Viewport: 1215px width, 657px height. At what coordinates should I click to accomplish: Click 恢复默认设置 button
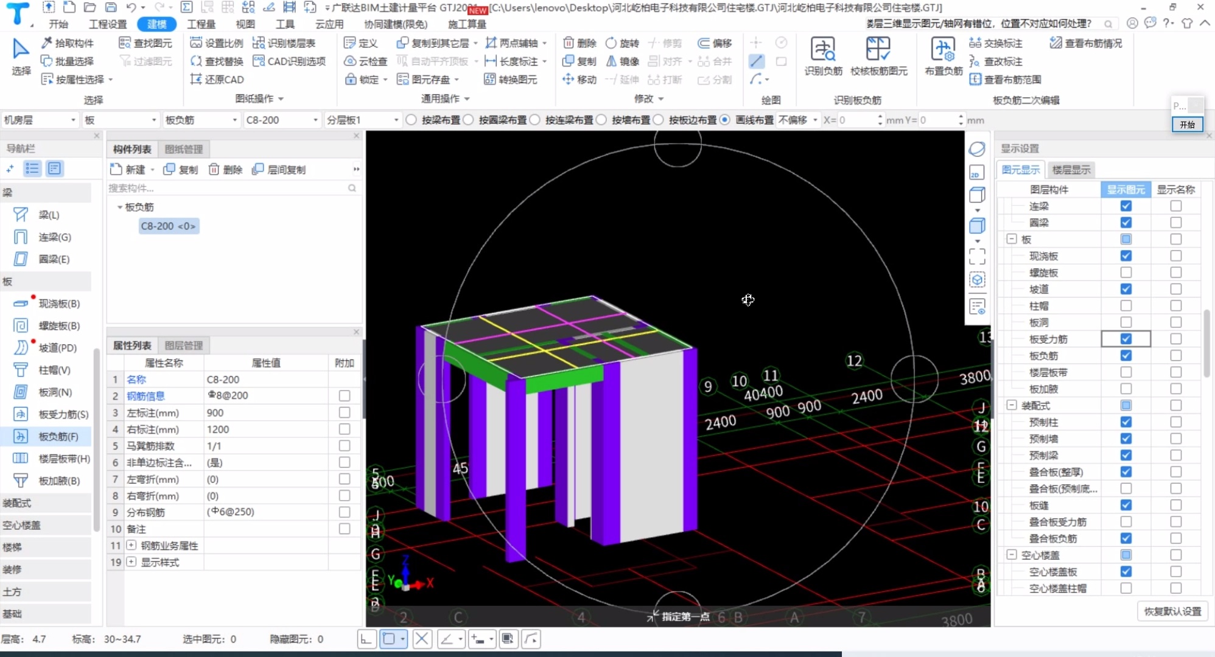click(1172, 611)
